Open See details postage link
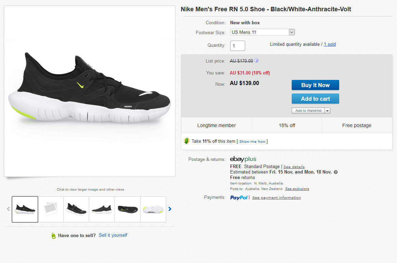 click(x=294, y=167)
